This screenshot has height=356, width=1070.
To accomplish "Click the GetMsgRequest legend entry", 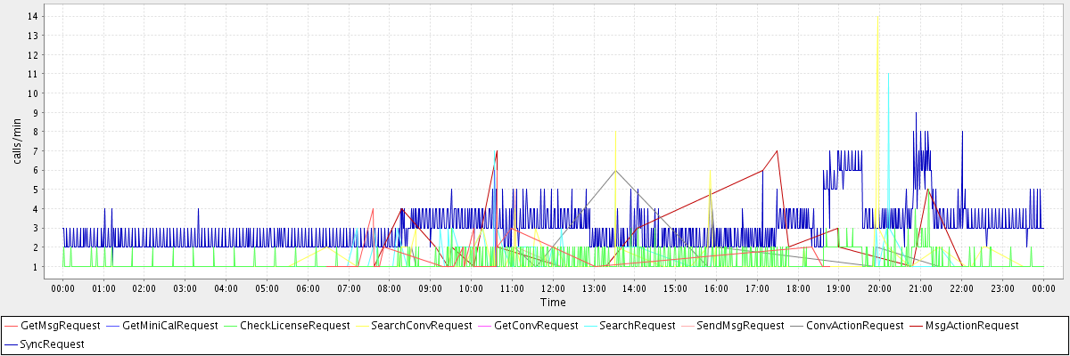I will pos(60,326).
